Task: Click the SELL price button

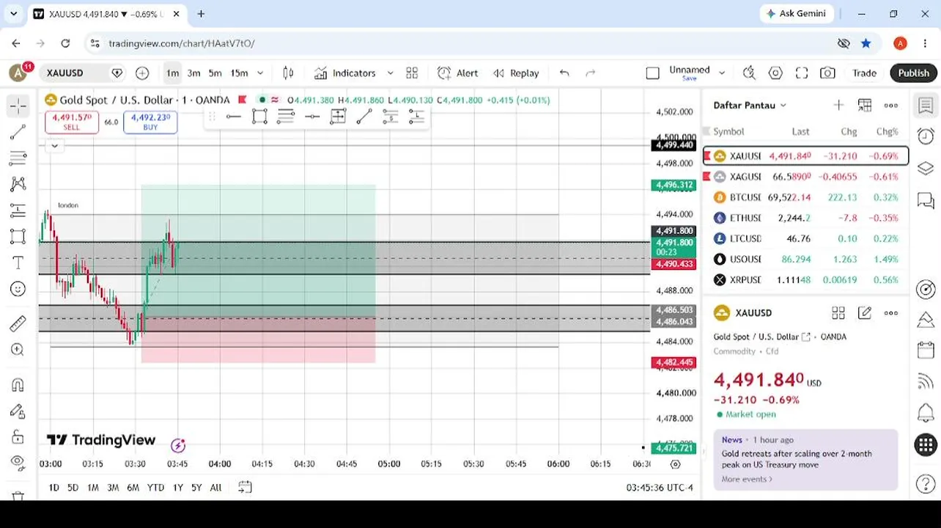Action: [x=71, y=122]
